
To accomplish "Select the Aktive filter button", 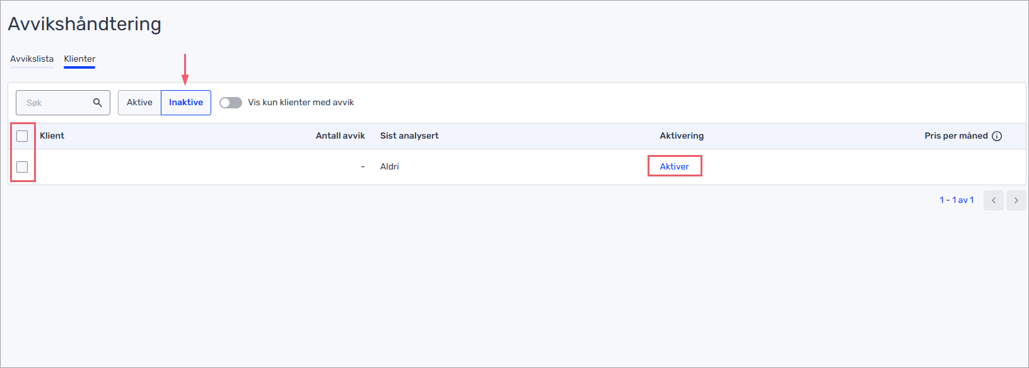I will coord(139,103).
